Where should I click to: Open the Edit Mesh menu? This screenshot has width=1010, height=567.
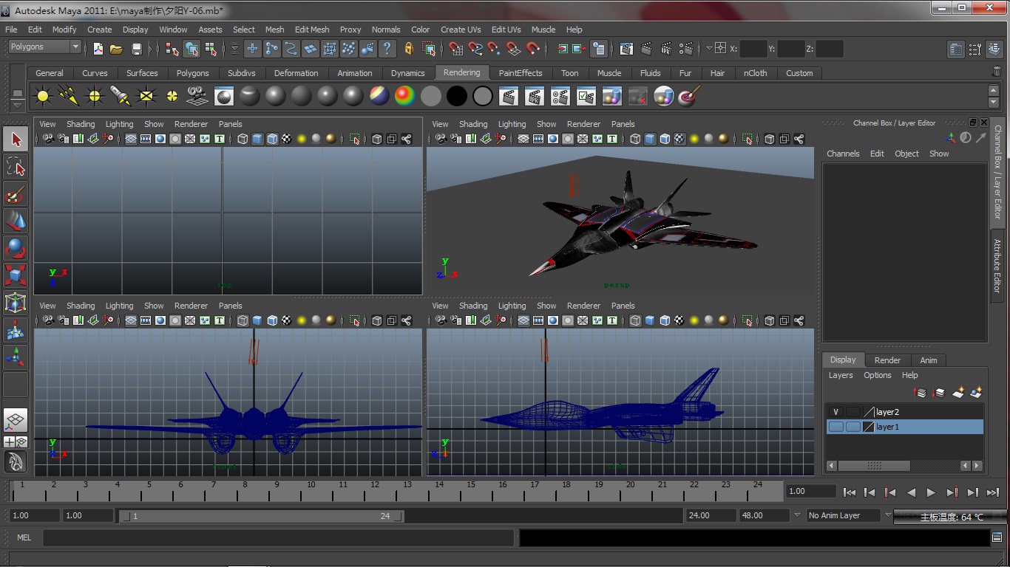[x=312, y=30]
